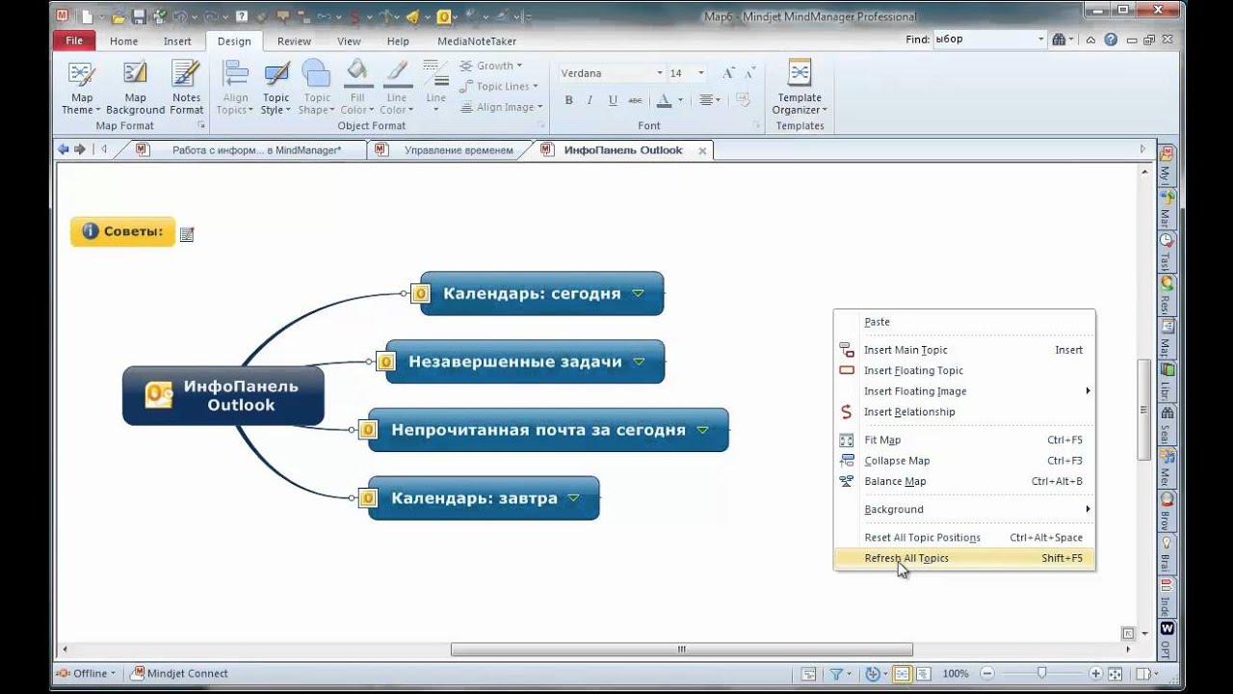Open MindManager Help blue question icon
Viewport: 1233px width, 694px height.
tap(1111, 40)
